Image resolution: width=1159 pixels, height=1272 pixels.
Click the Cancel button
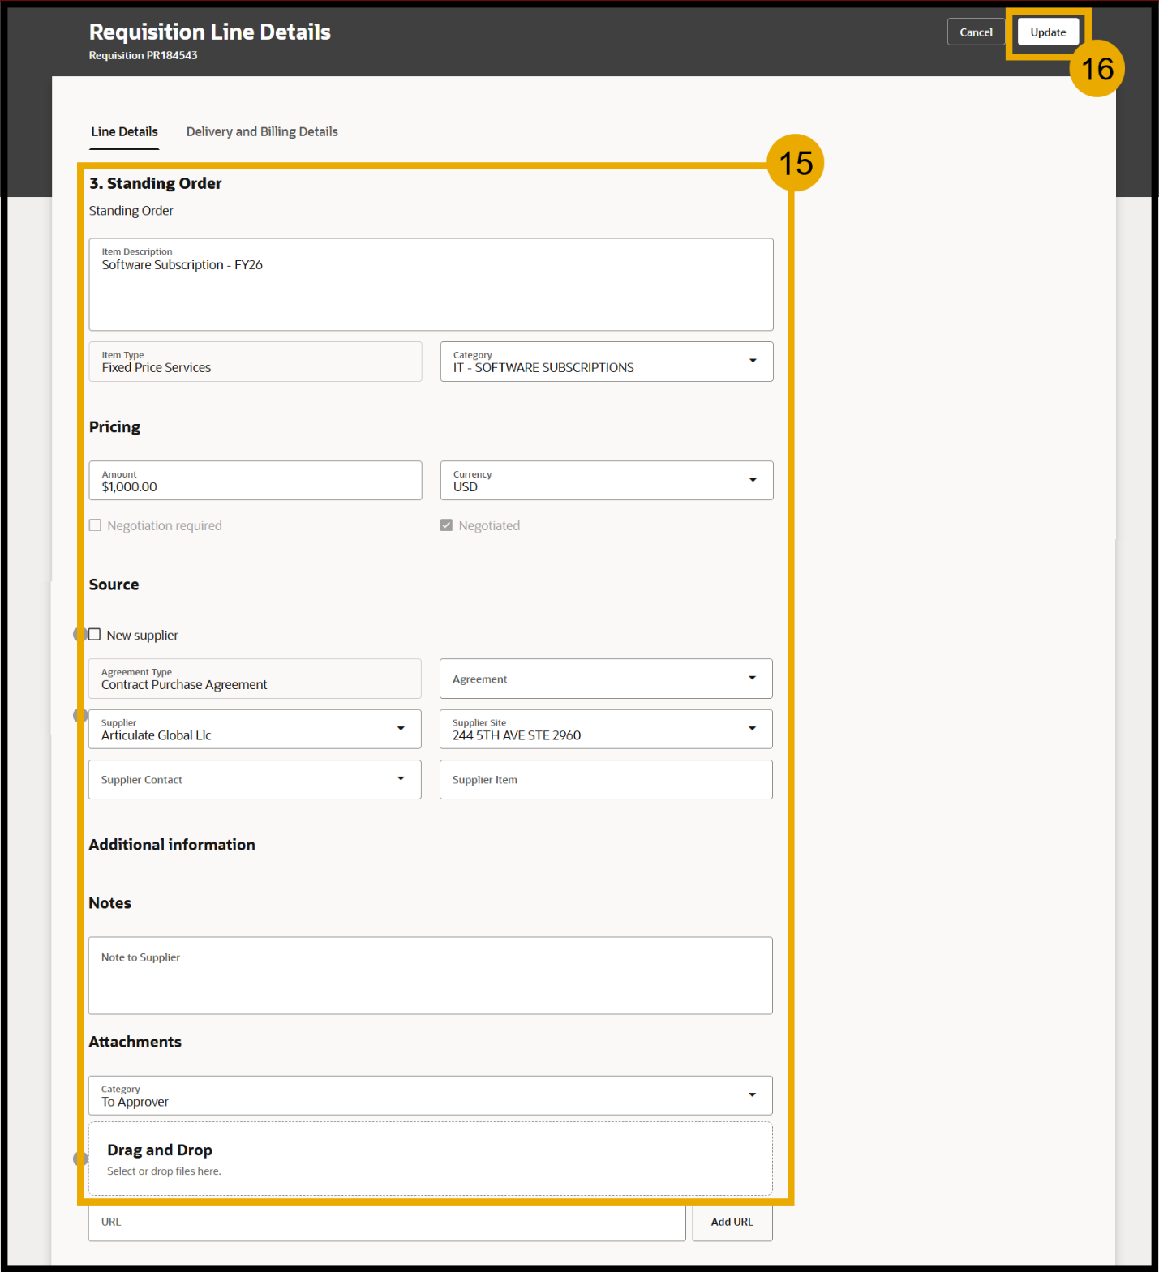976,32
